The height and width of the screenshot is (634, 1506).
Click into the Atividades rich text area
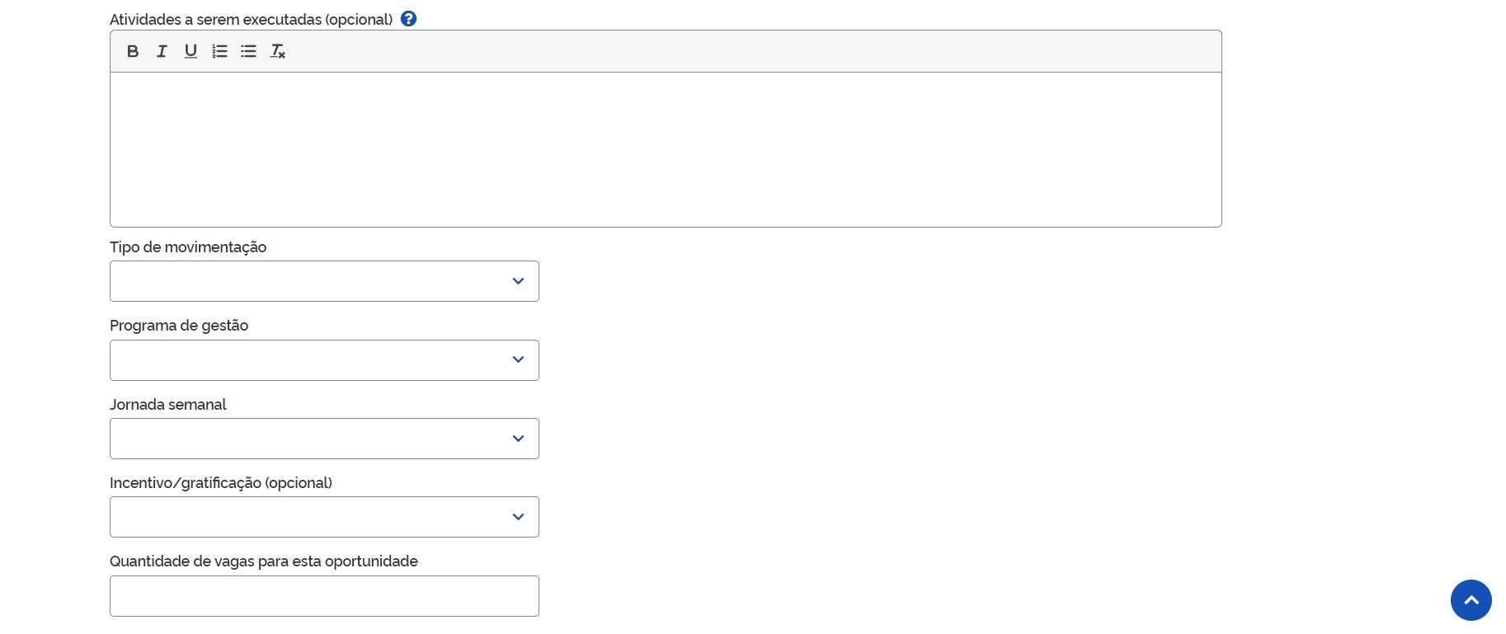pos(665,149)
